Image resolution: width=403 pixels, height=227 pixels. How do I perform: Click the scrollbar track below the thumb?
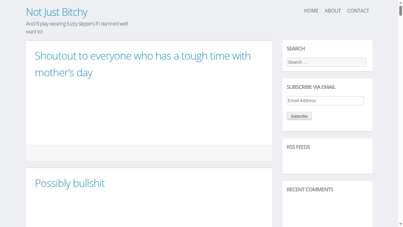[x=400, y=126]
